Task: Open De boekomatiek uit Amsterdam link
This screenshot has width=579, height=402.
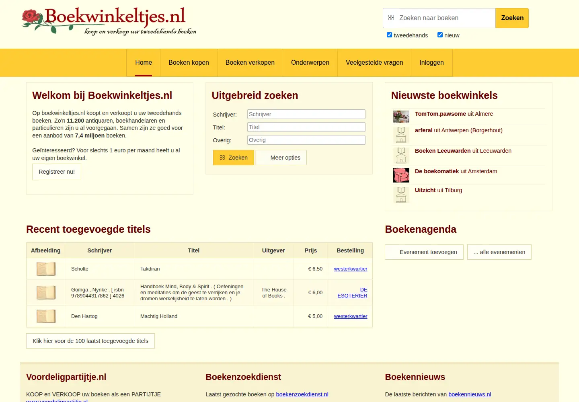Action: tap(456, 171)
